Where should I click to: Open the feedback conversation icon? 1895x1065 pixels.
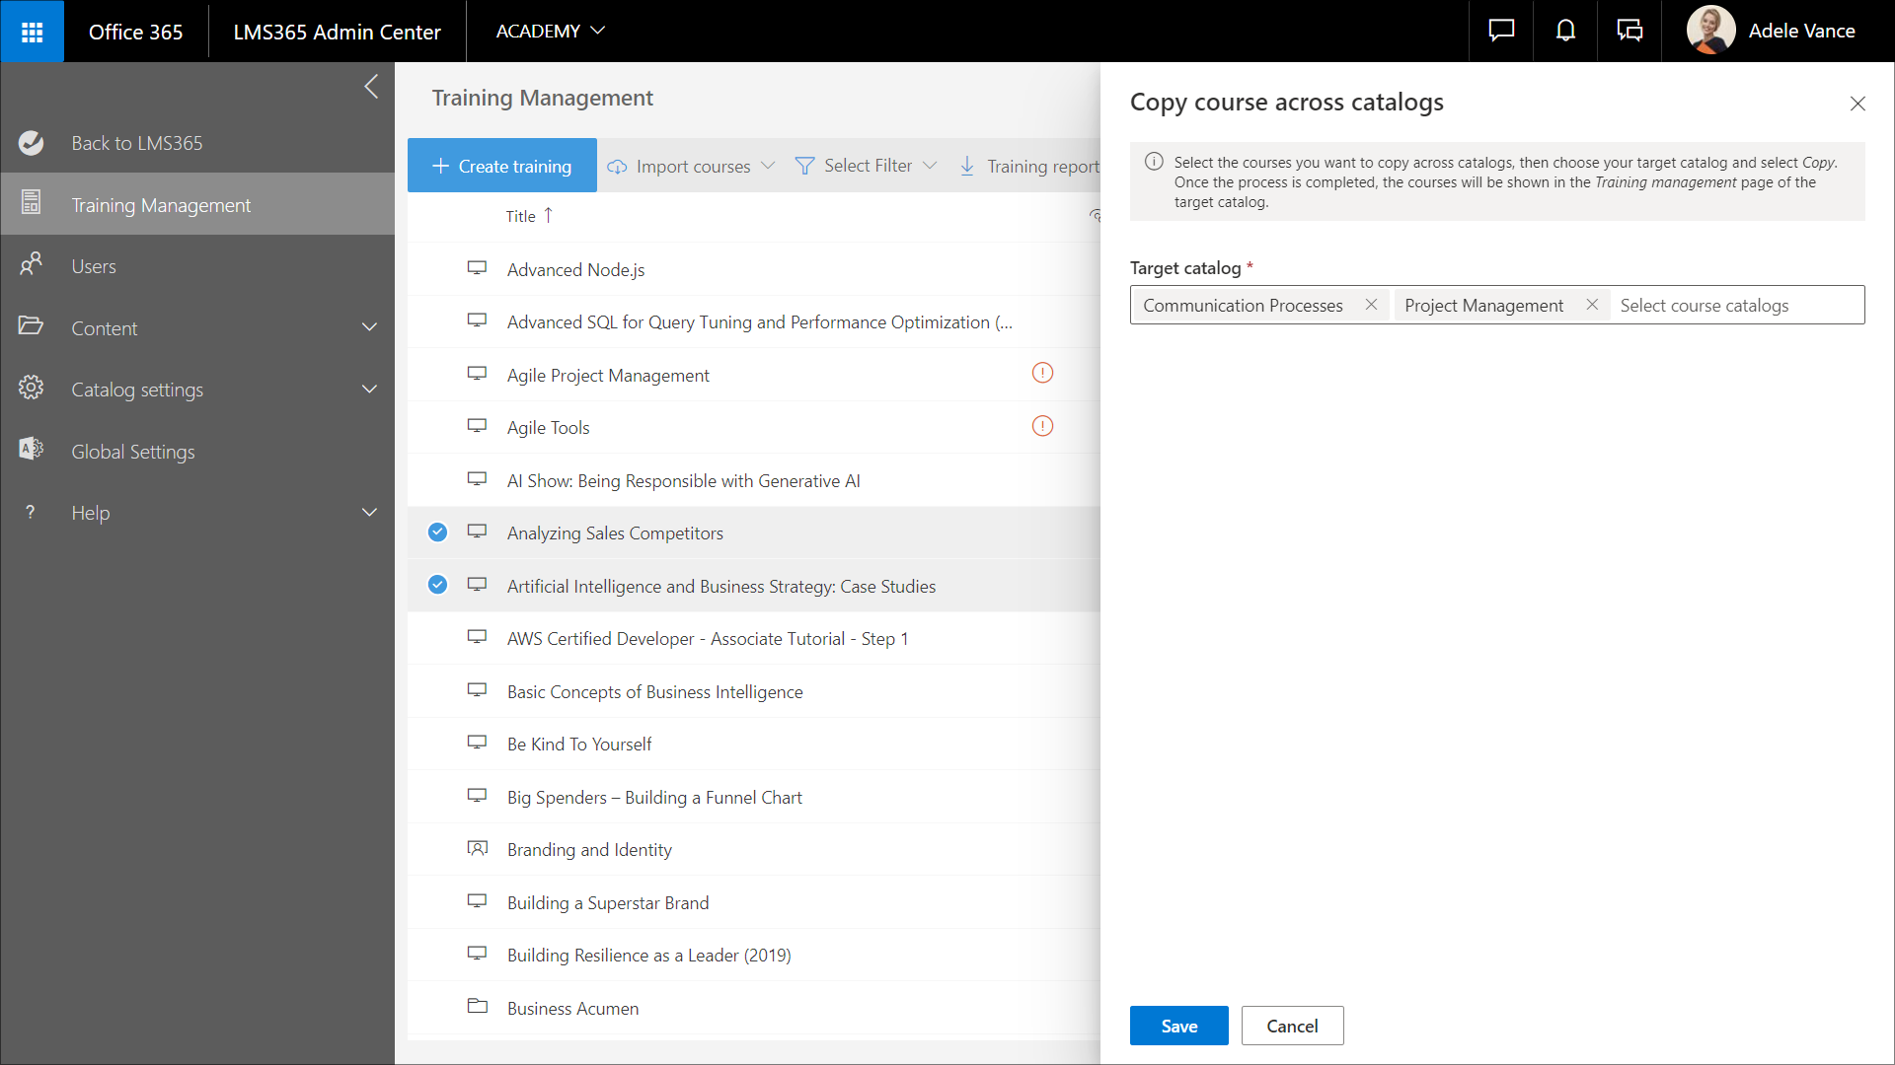point(1630,32)
